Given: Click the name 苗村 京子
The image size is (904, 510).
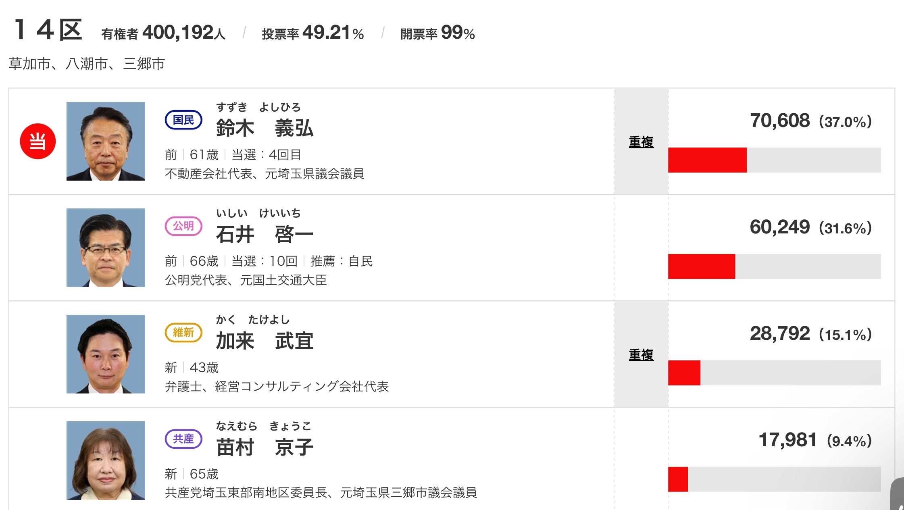Looking at the screenshot, I should tap(265, 448).
